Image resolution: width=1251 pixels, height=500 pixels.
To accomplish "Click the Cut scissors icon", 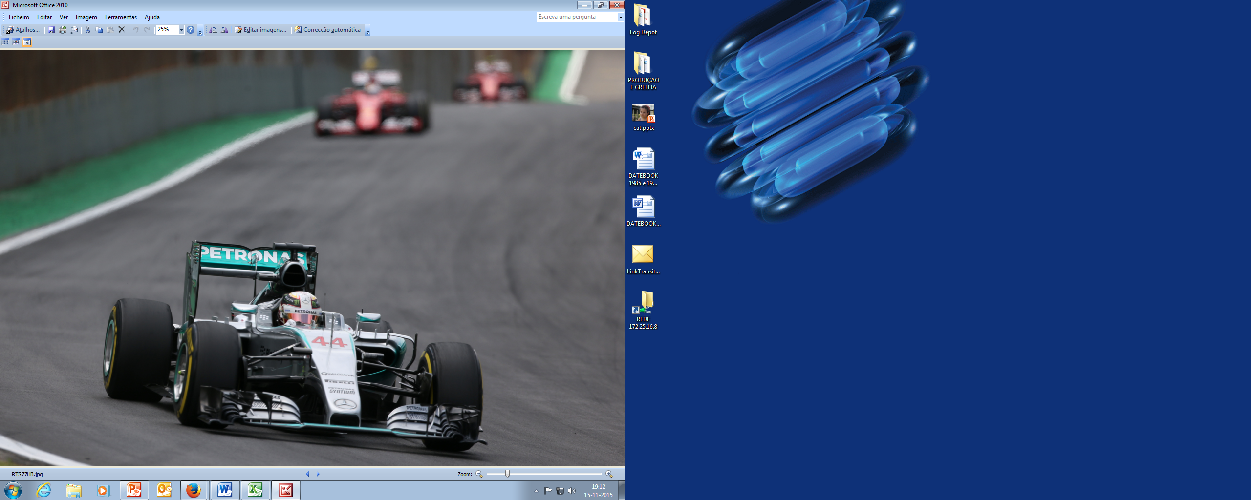I will (x=88, y=30).
